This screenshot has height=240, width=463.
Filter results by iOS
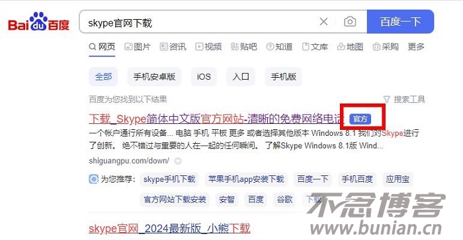point(204,76)
